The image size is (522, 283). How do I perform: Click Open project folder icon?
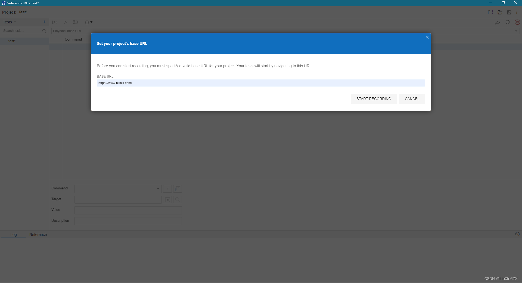(500, 12)
